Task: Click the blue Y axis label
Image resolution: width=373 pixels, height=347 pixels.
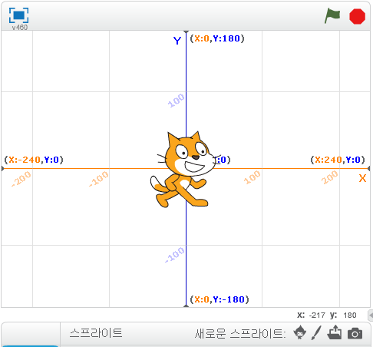Action: point(177,41)
